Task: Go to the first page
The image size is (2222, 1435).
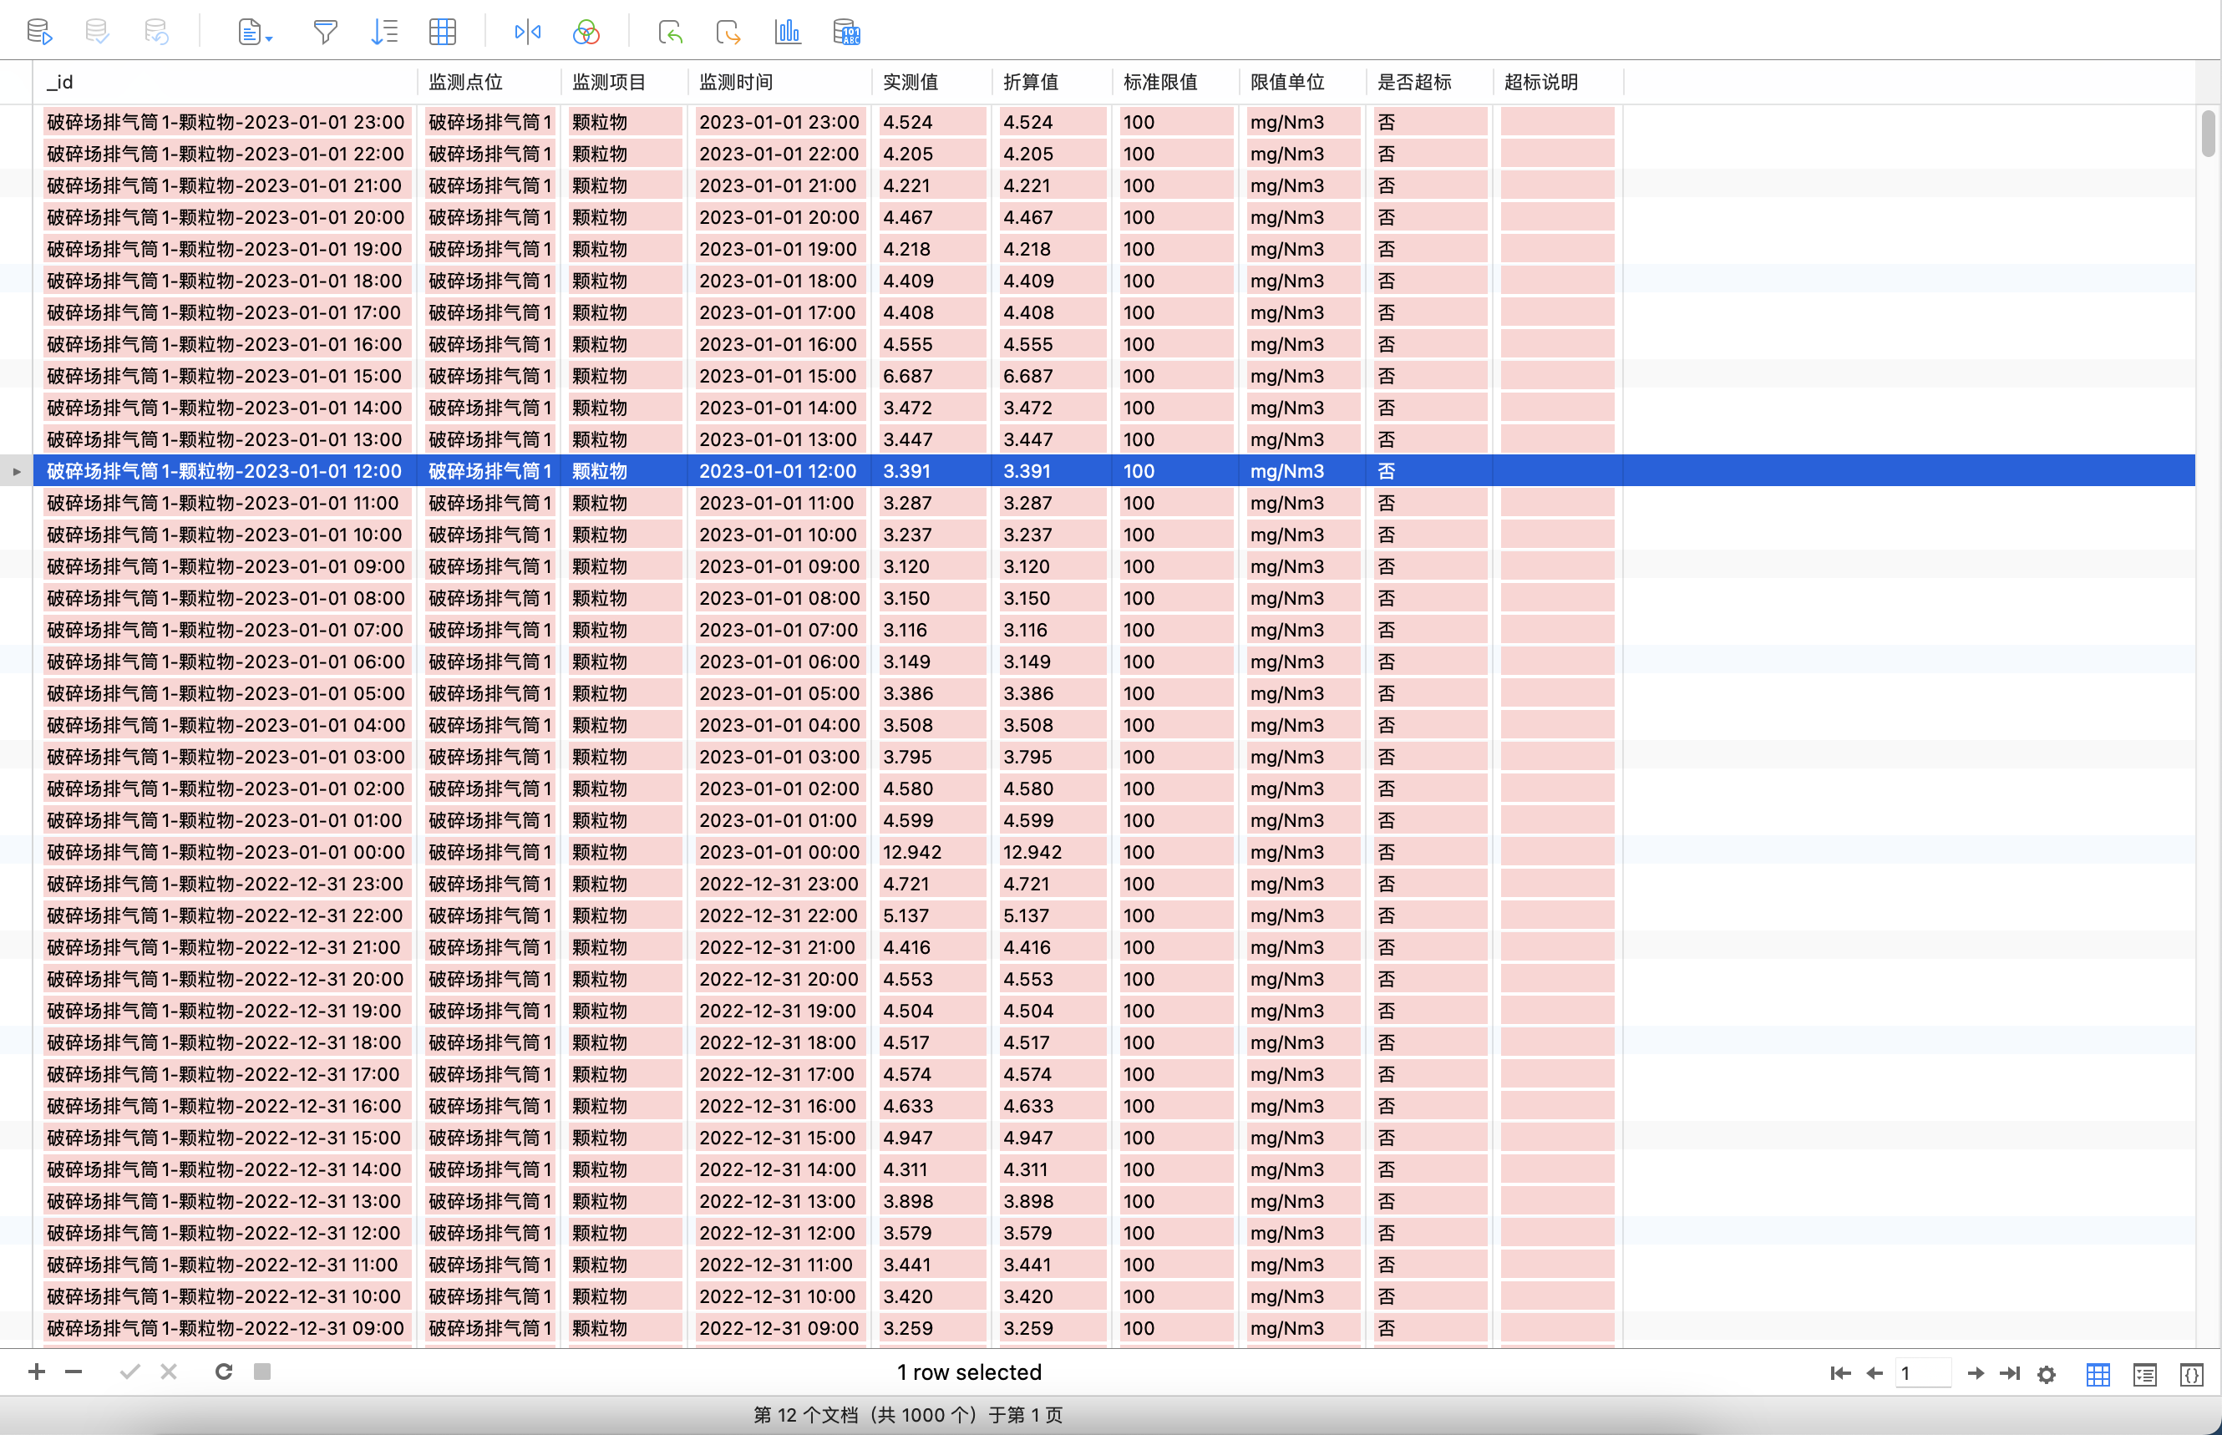Action: click(x=1840, y=1373)
